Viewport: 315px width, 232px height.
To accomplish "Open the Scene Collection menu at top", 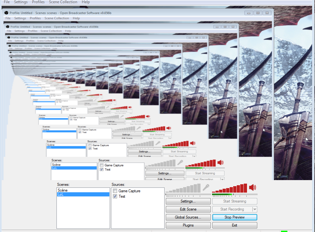I will point(63,2).
